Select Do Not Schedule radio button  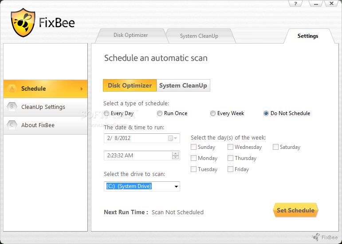pyautogui.click(x=266, y=113)
